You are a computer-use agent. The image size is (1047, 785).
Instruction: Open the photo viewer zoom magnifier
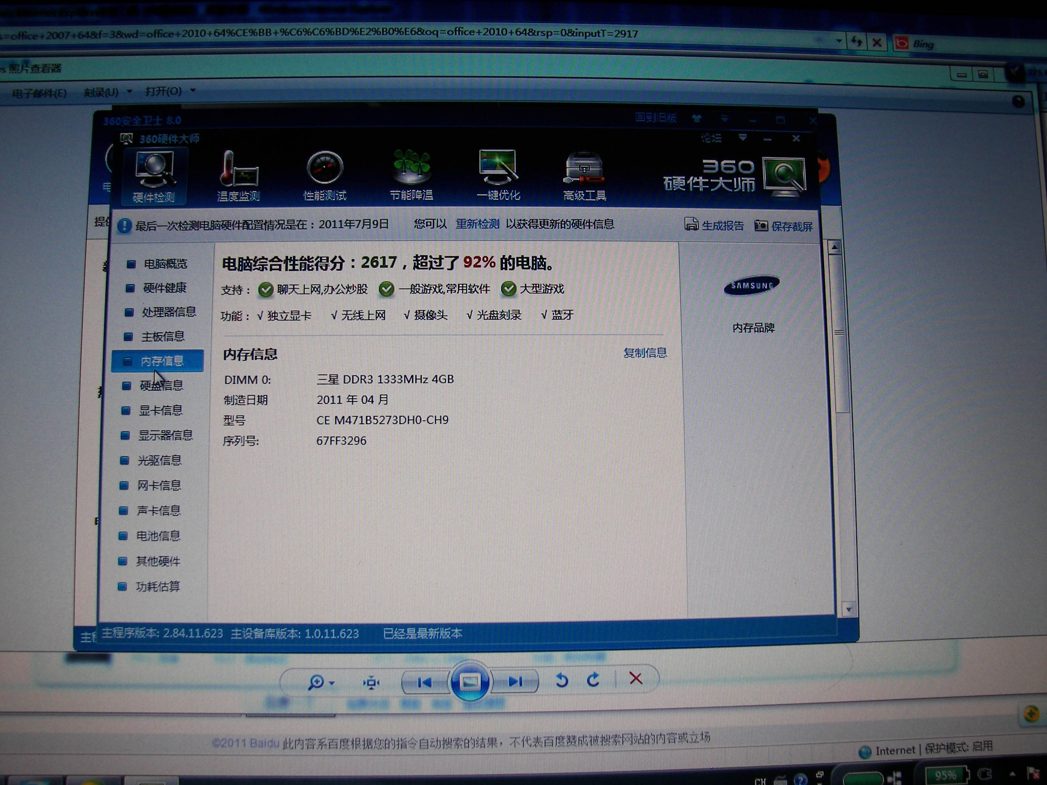pyautogui.click(x=316, y=682)
